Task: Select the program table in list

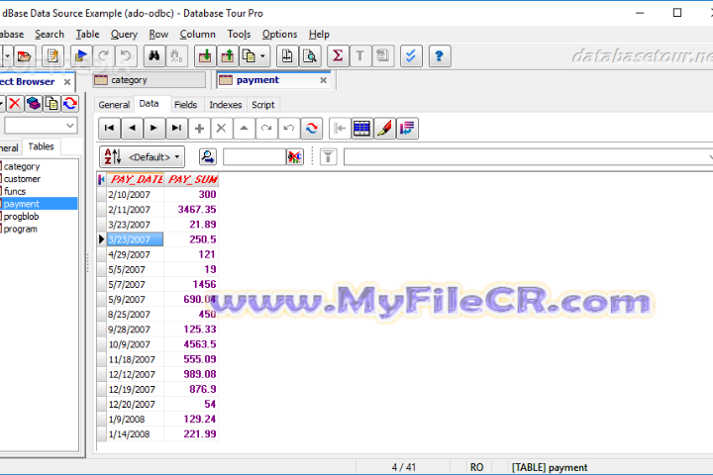Action: coord(20,230)
